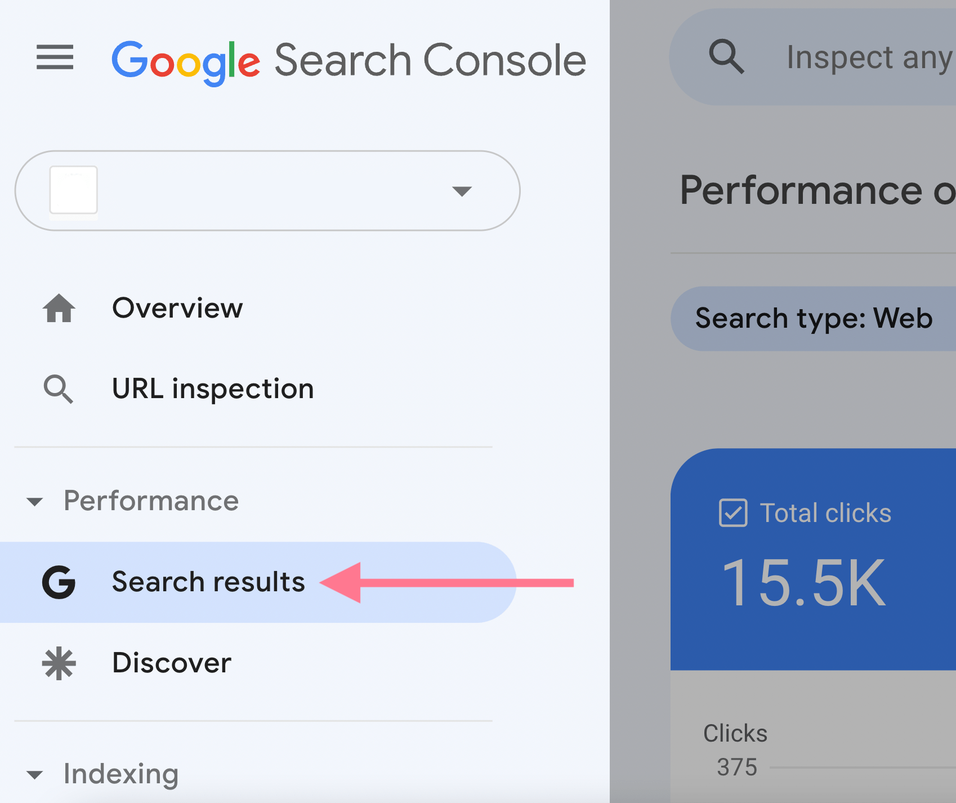
Task: Click the Overview home icon
Action: 59,308
